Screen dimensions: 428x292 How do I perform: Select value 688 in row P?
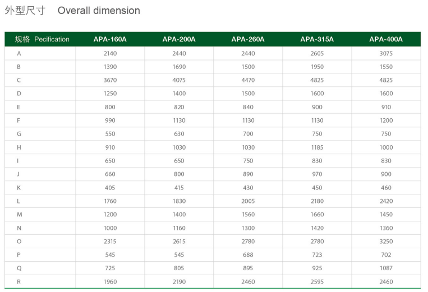tap(248, 255)
